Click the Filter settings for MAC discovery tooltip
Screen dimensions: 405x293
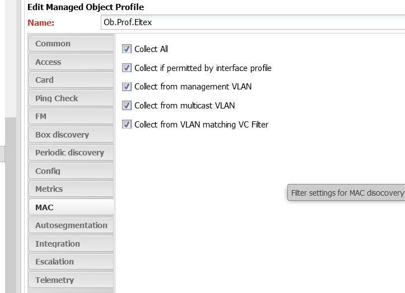(x=346, y=193)
